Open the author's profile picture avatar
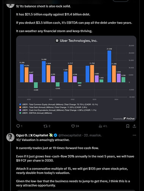Screen dimensions: 144x191 (10, 137)
